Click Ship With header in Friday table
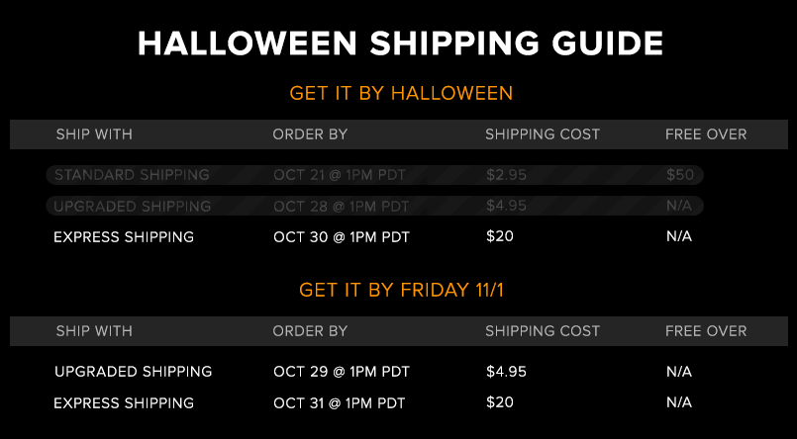 pyautogui.click(x=94, y=331)
